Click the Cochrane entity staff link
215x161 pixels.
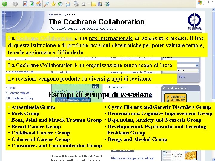tap(21, 72)
